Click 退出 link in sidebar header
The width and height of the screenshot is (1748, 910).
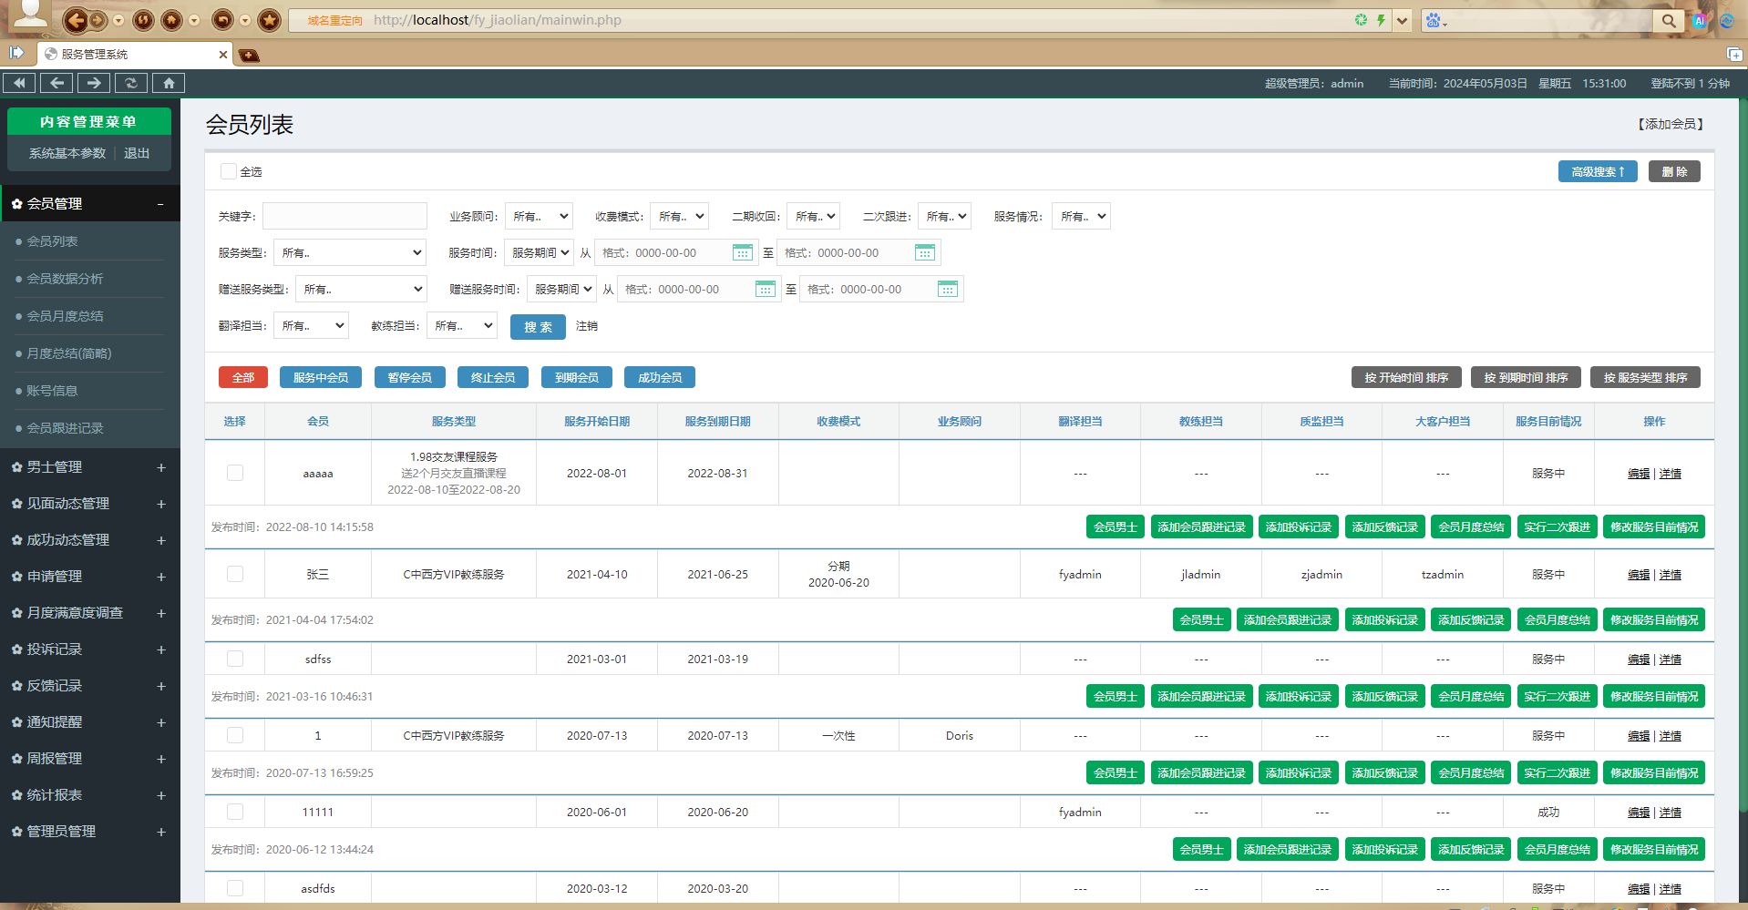click(137, 153)
